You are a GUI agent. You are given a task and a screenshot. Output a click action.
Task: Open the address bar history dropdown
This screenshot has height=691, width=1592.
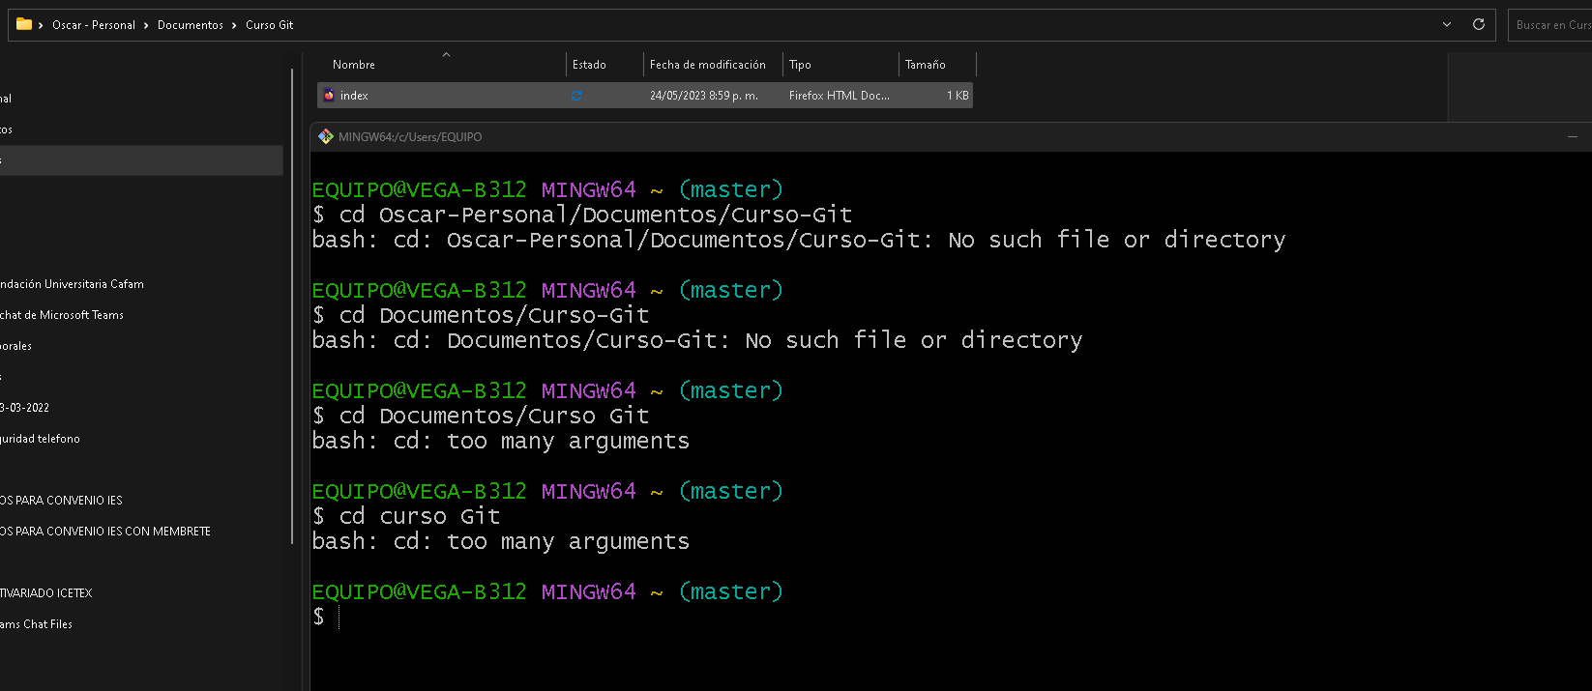1447,24
